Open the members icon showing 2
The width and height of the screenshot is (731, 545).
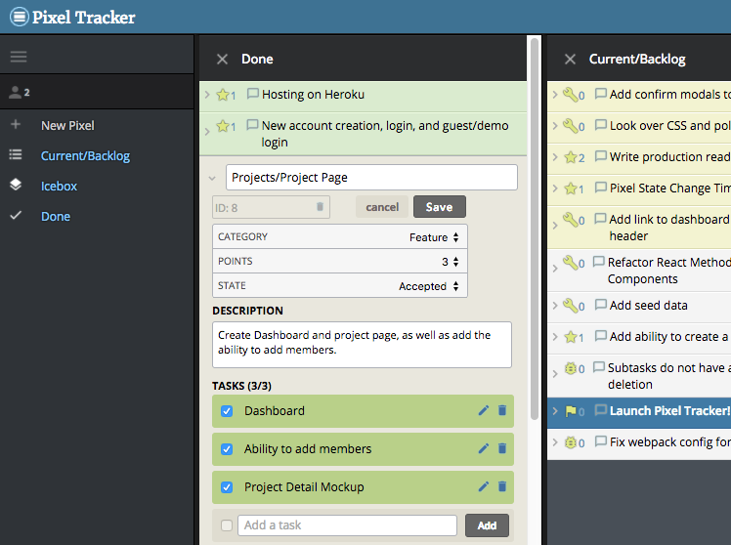(x=20, y=92)
